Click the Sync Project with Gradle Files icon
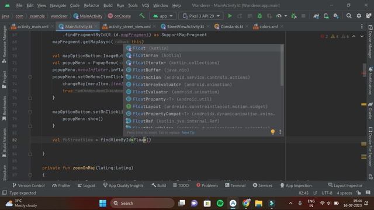Image resolution: width=374 pixels, height=210 pixels. coord(316,16)
